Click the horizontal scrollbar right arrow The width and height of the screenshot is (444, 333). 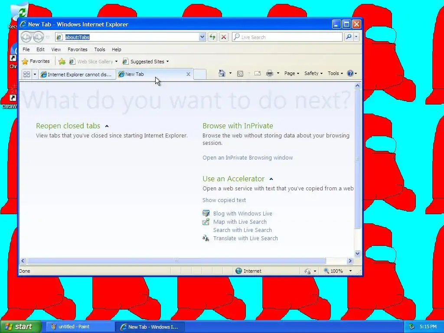350,261
